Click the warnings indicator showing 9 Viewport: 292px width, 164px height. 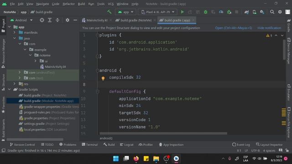click(269, 36)
